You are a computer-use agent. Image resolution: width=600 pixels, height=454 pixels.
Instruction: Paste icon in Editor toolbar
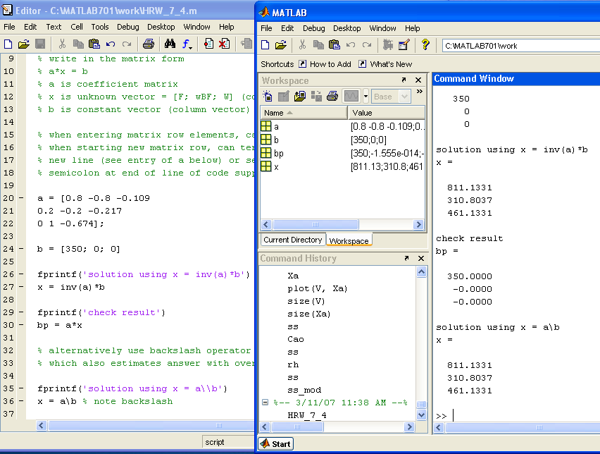point(94,44)
